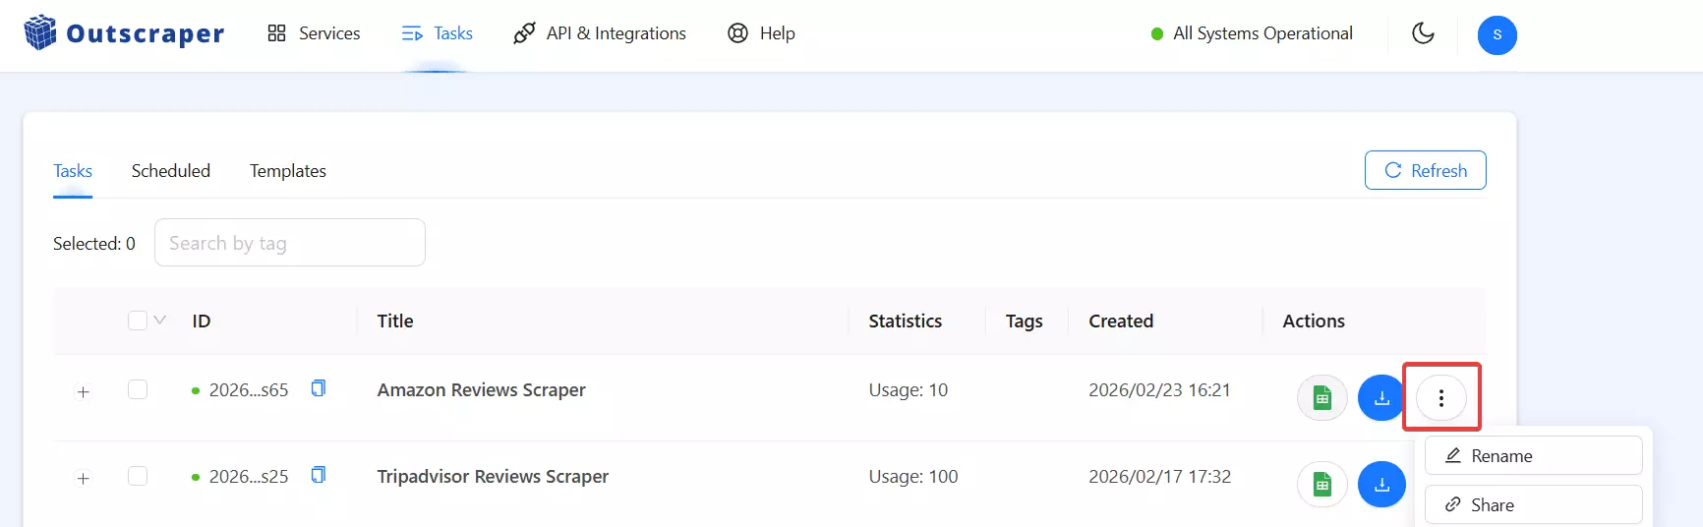Copy ID of the 2026...s65 task
Image resolution: width=1703 pixels, height=527 pixels.
pyautogui.click(x=319, y=388)
